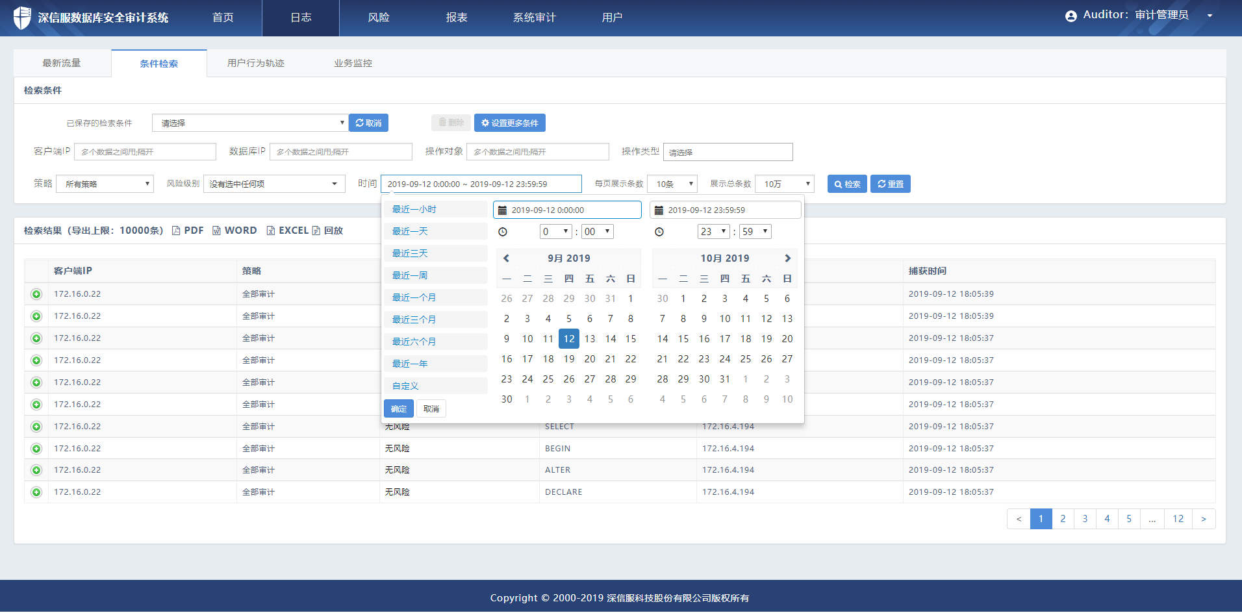The width and height of the screenshot is (1242, 613).
Task: Open the 策略 policy dropdown
Action: 105,184
